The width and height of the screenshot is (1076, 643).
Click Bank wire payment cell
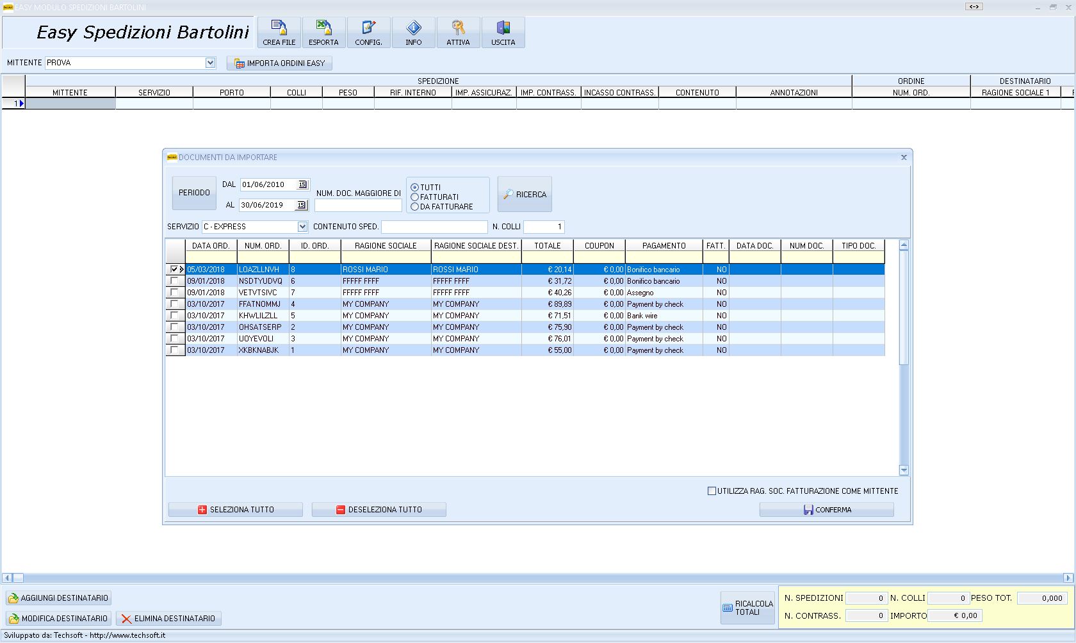(x=664, y=316)
